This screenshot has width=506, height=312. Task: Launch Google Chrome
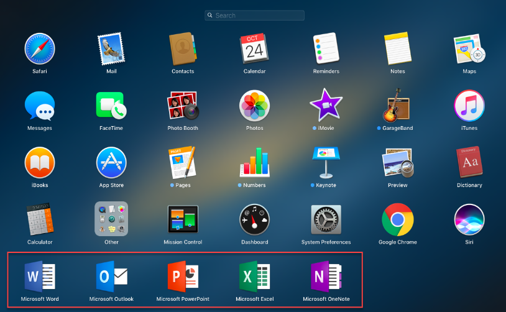(398, 219)
